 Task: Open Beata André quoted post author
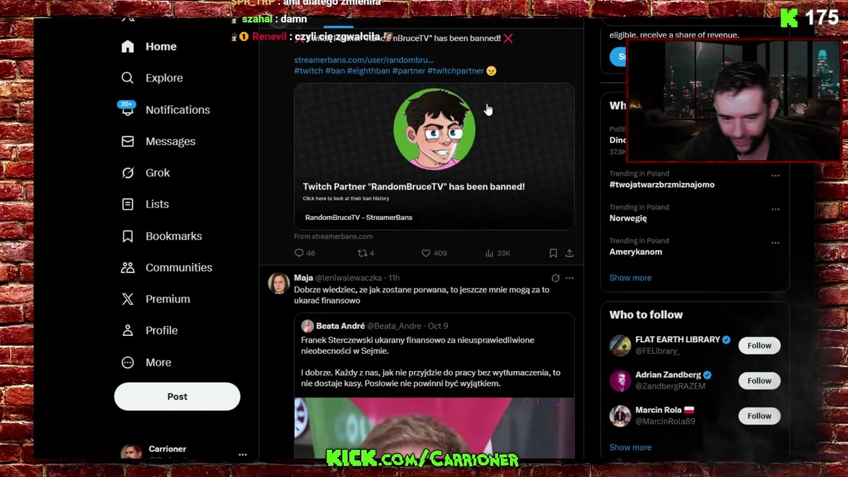tap(341, 326)
